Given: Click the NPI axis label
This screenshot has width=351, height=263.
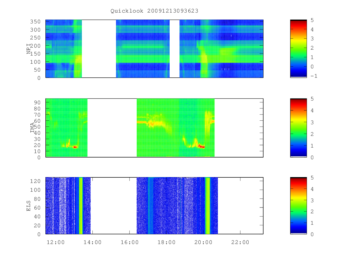Looking at the screenshot, I should click(29, 49).
